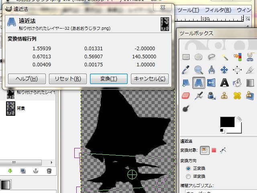The height and width of the screenshot is (193, 257).
Task: Select the Perspective Clone tool
Action: point(250,96)
